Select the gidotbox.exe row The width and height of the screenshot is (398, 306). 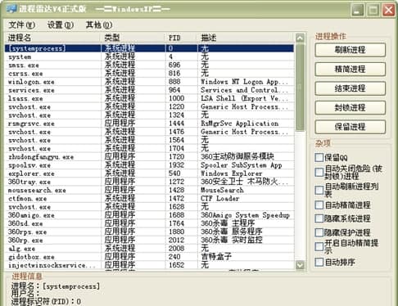click(150, 257)
